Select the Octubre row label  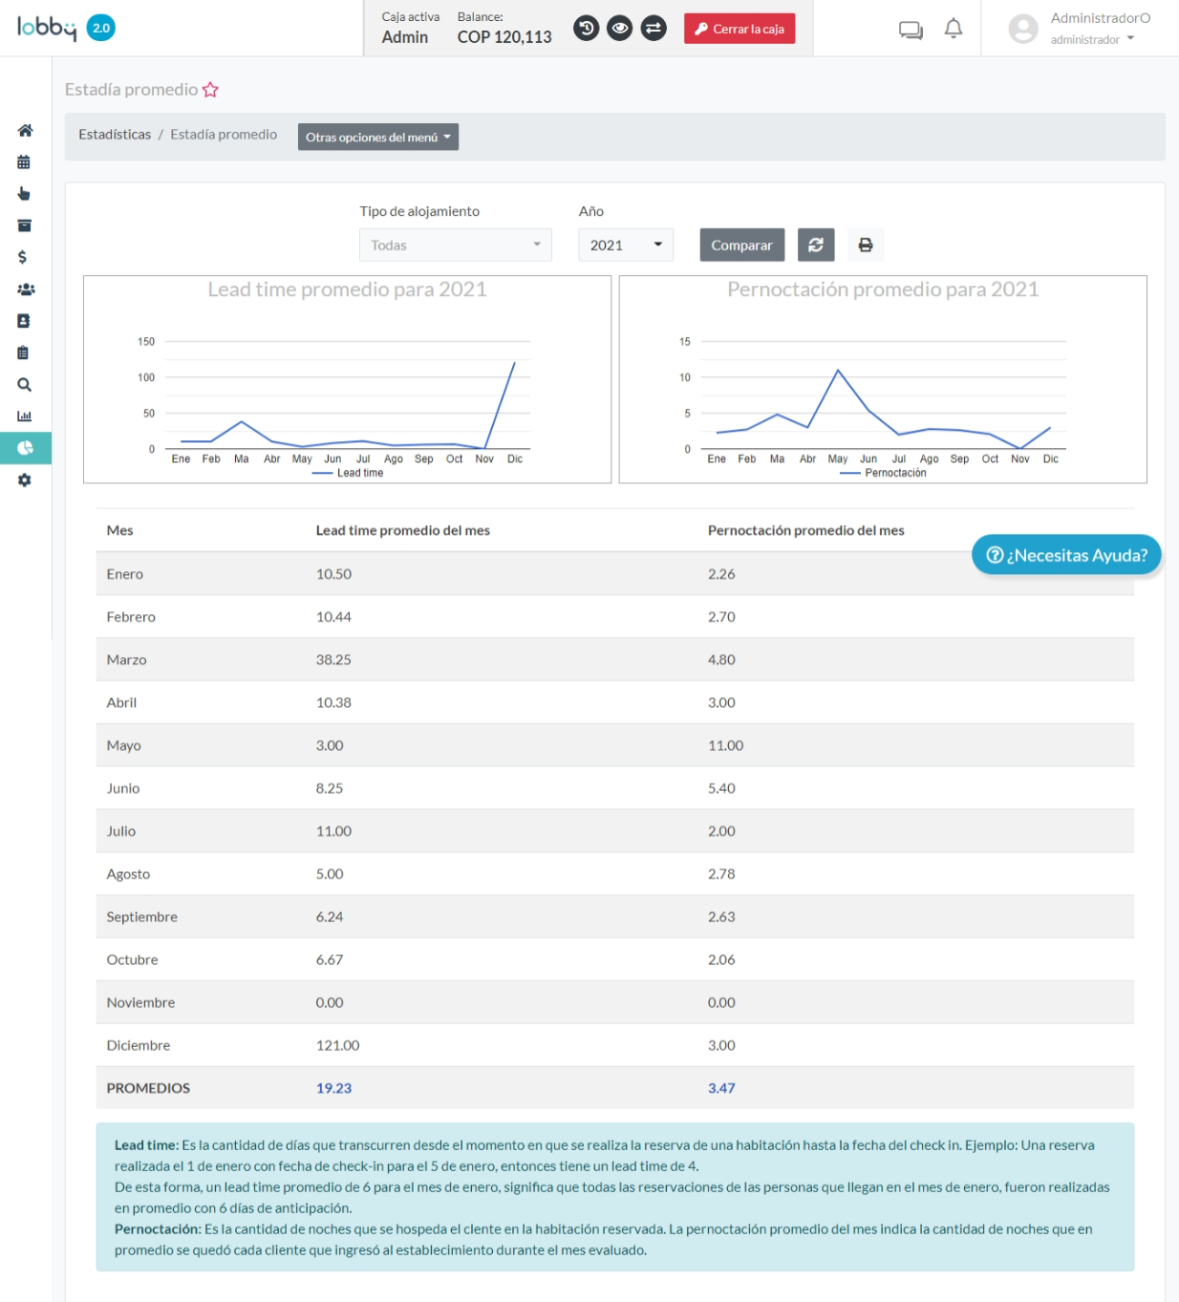click(x=132, y=960)
